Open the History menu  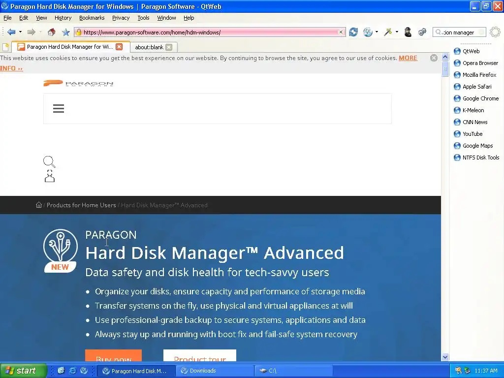tap(63, 18)
